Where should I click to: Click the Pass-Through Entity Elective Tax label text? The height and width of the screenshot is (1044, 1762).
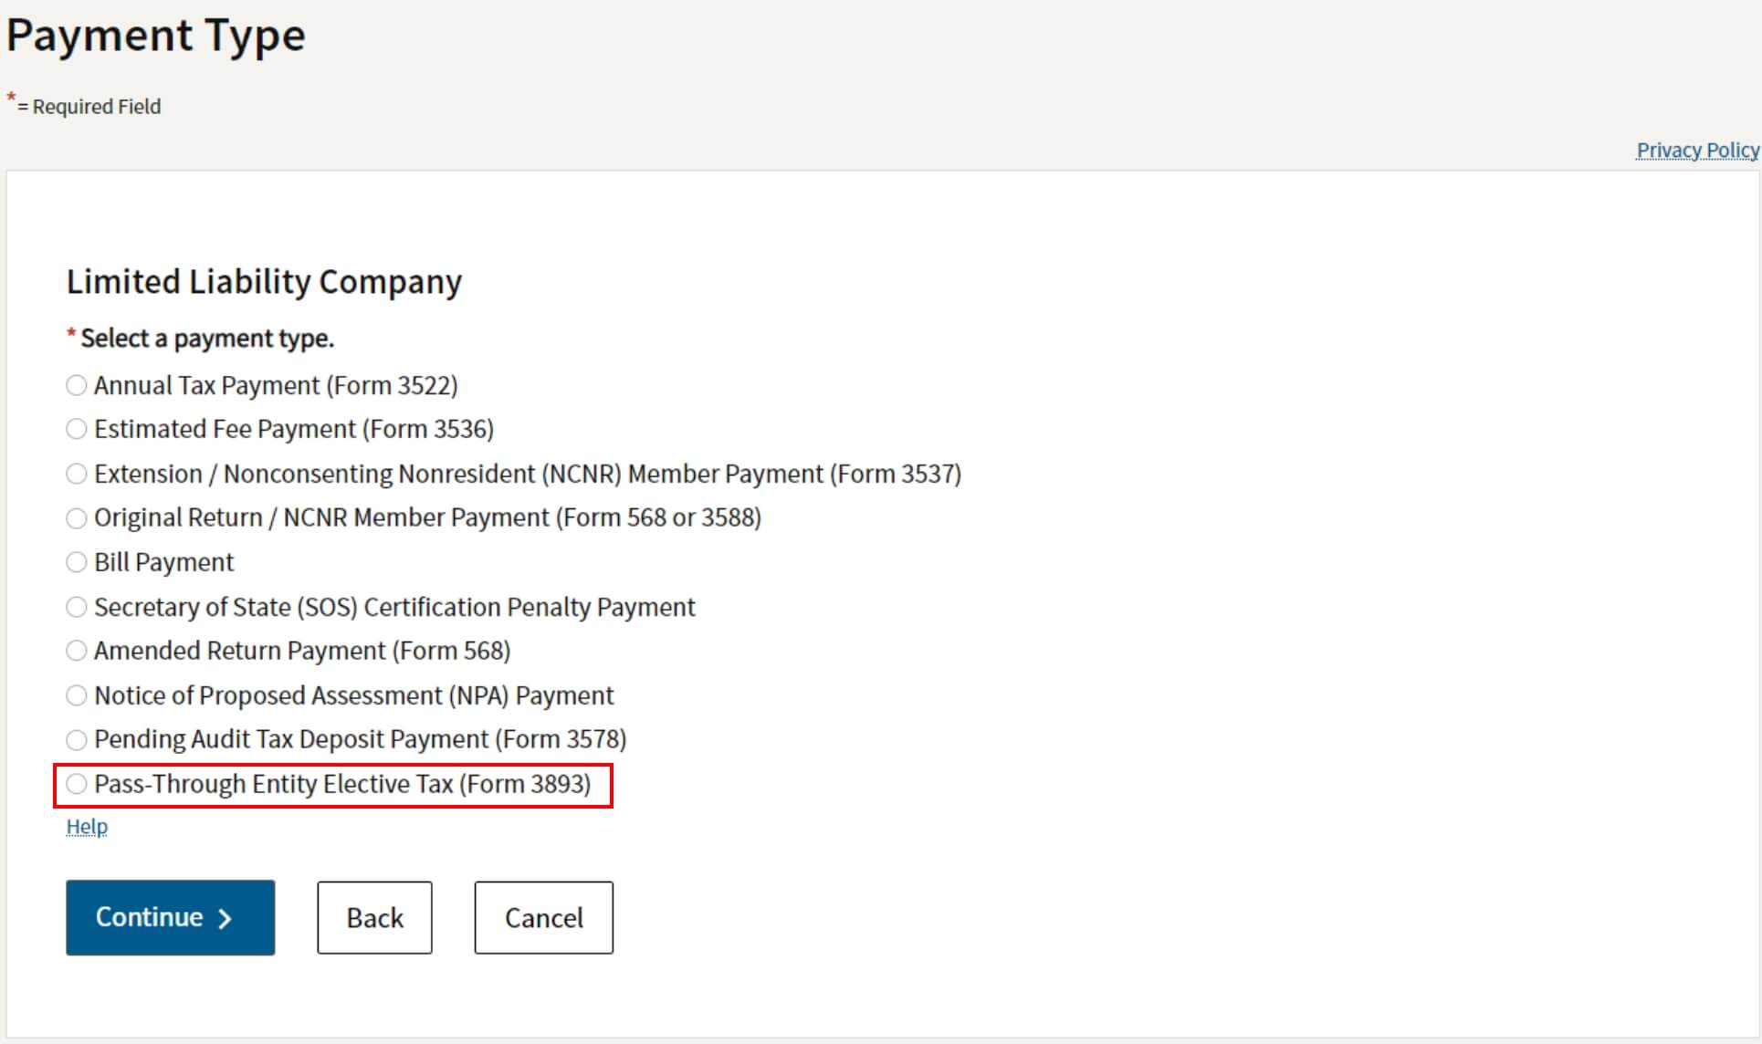[x=342, y=784]
